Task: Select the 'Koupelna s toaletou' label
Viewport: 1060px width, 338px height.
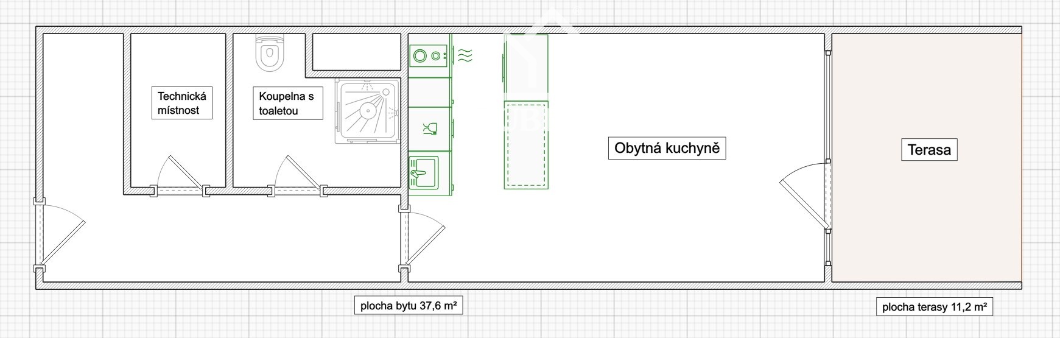Action: click(x=286, y=104)
